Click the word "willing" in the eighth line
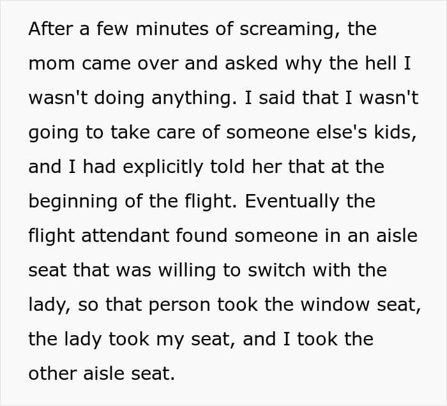This screenshot has width=447, height=406. [x=187, y=271]
